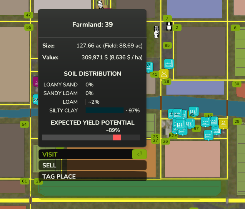Image resolution: width=245 pixels, height=209 pixels.
Task: Select the farmland 7 number marker
Action: pyautogui.click(x=167, y=19)
